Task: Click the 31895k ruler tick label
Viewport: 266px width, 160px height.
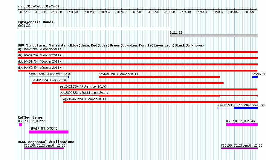Action: pos(89,12)
